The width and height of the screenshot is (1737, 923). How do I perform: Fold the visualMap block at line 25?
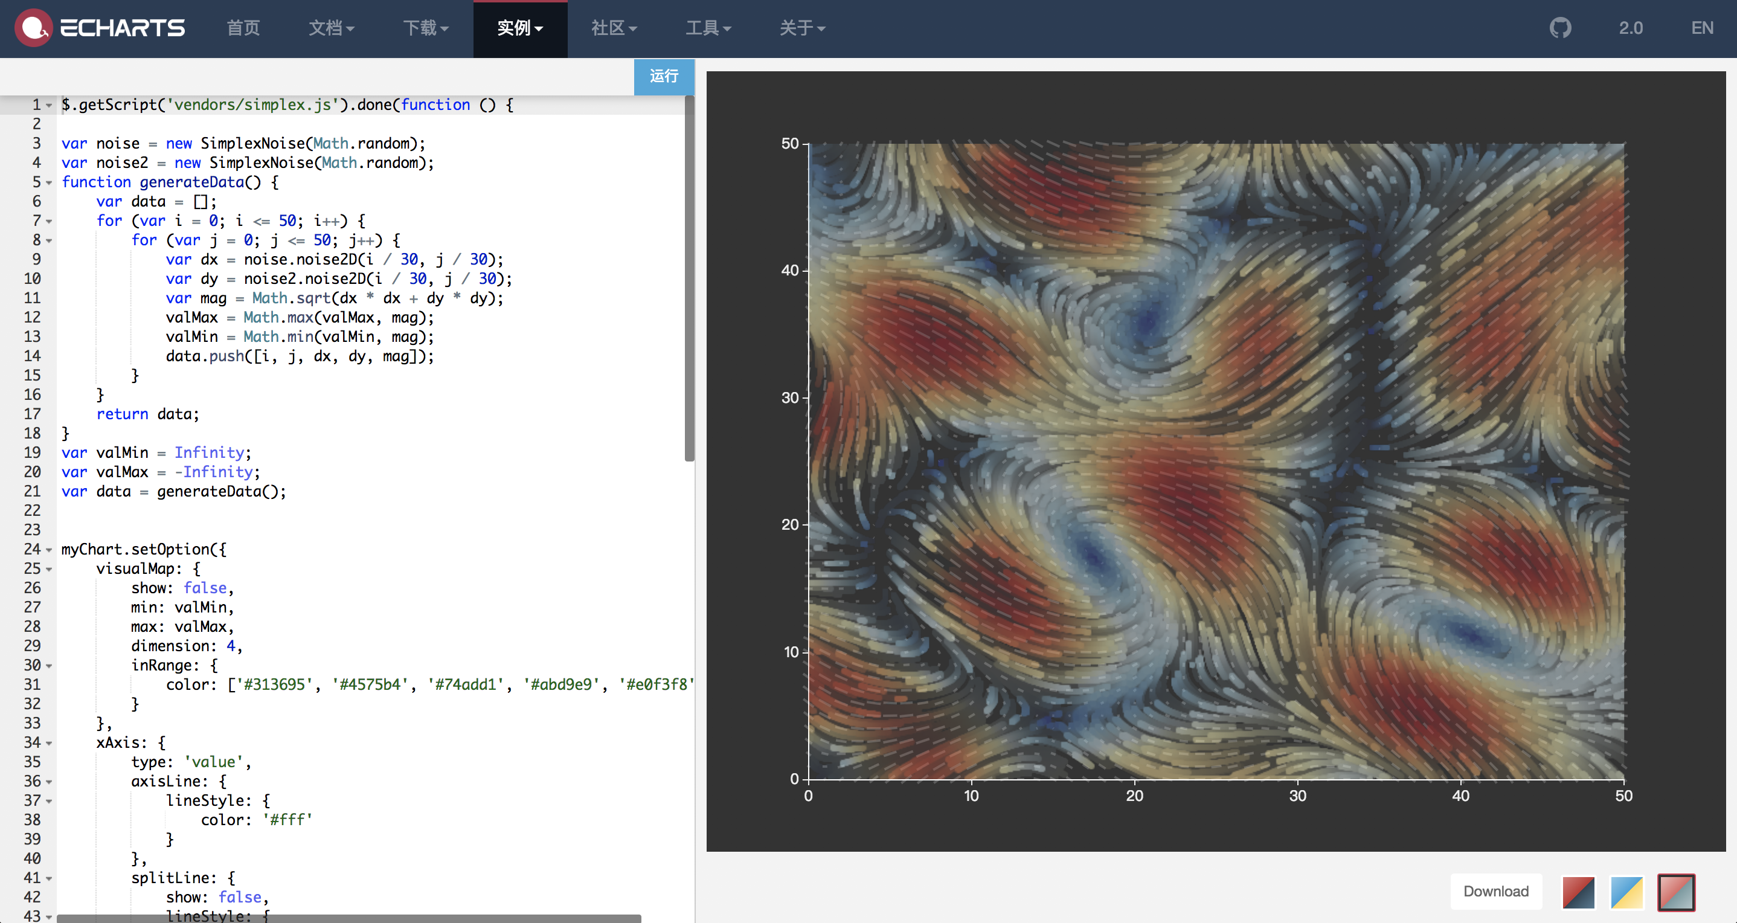[x=50, y=570]
